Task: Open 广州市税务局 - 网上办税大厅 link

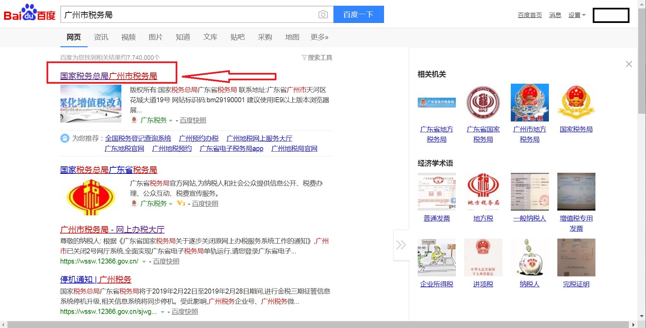Action: coord(112,230)
